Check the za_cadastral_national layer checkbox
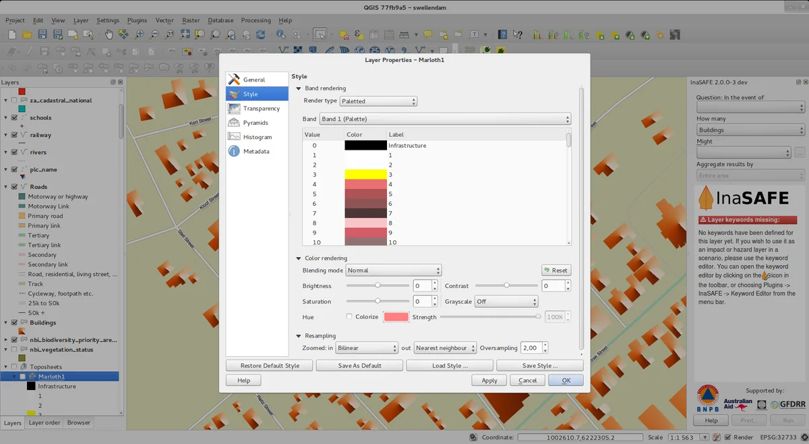Viewport: 809px width, 444px height. 14,100
